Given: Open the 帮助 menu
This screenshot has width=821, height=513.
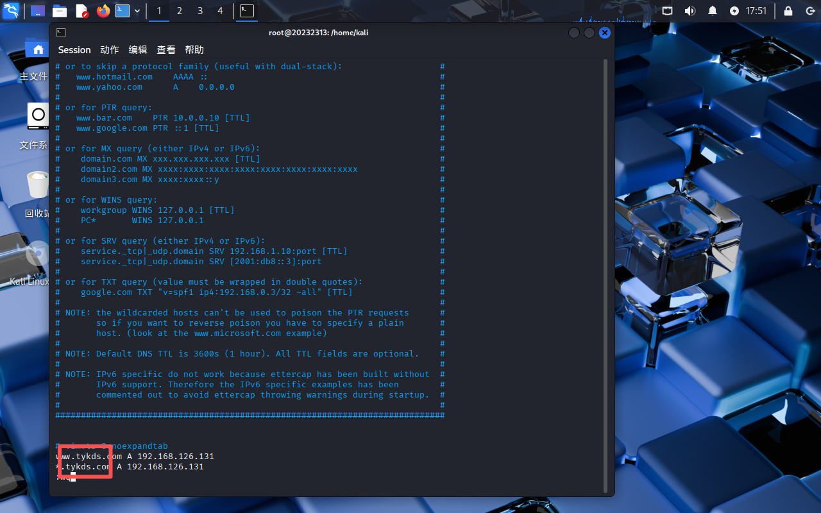Looking at the screenshot, I should pyautogui.click(x=194, y=50).
